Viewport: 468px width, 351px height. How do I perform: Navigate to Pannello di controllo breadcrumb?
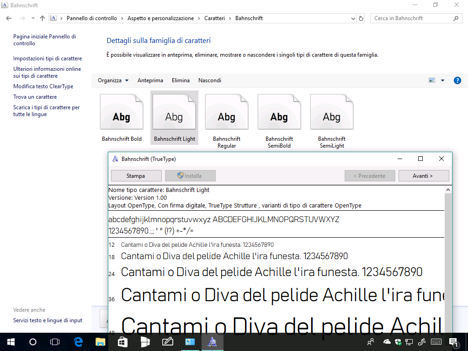tap(91, 18)
